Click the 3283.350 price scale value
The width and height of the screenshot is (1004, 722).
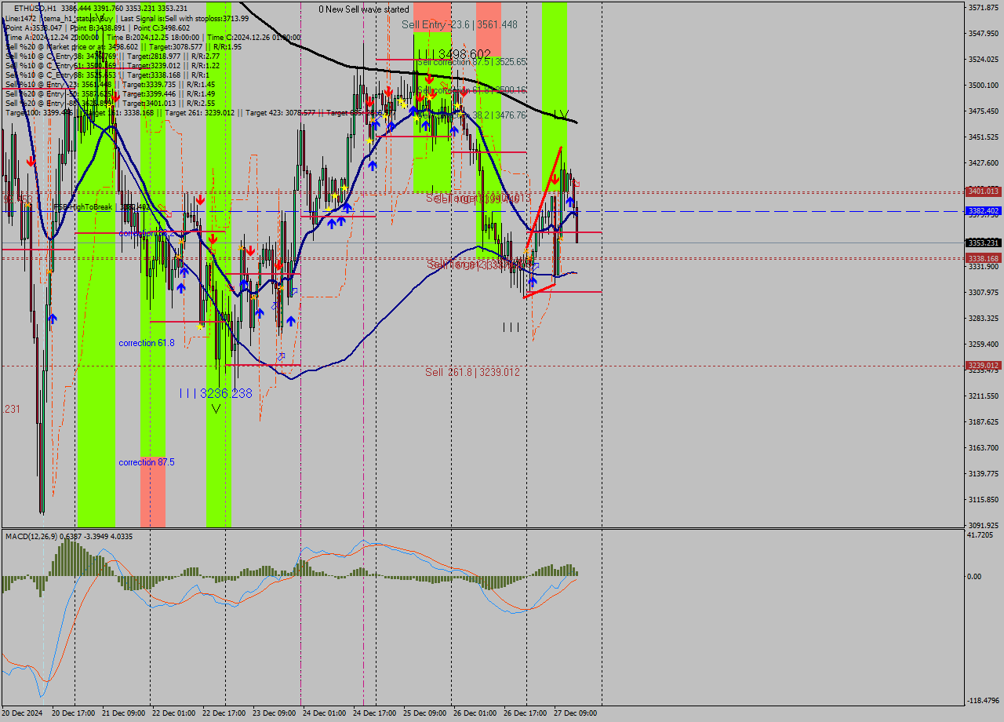point(983,319)
